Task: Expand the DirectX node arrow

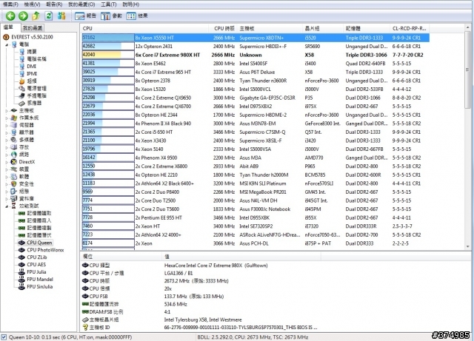Action: (7, 162)
